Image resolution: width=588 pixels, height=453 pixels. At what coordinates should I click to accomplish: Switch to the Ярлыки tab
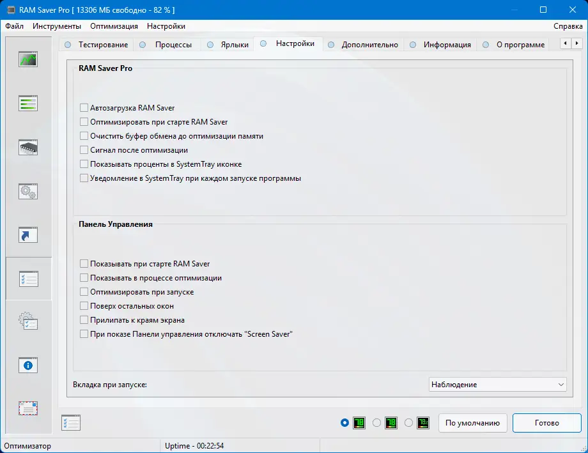[228, 45]
